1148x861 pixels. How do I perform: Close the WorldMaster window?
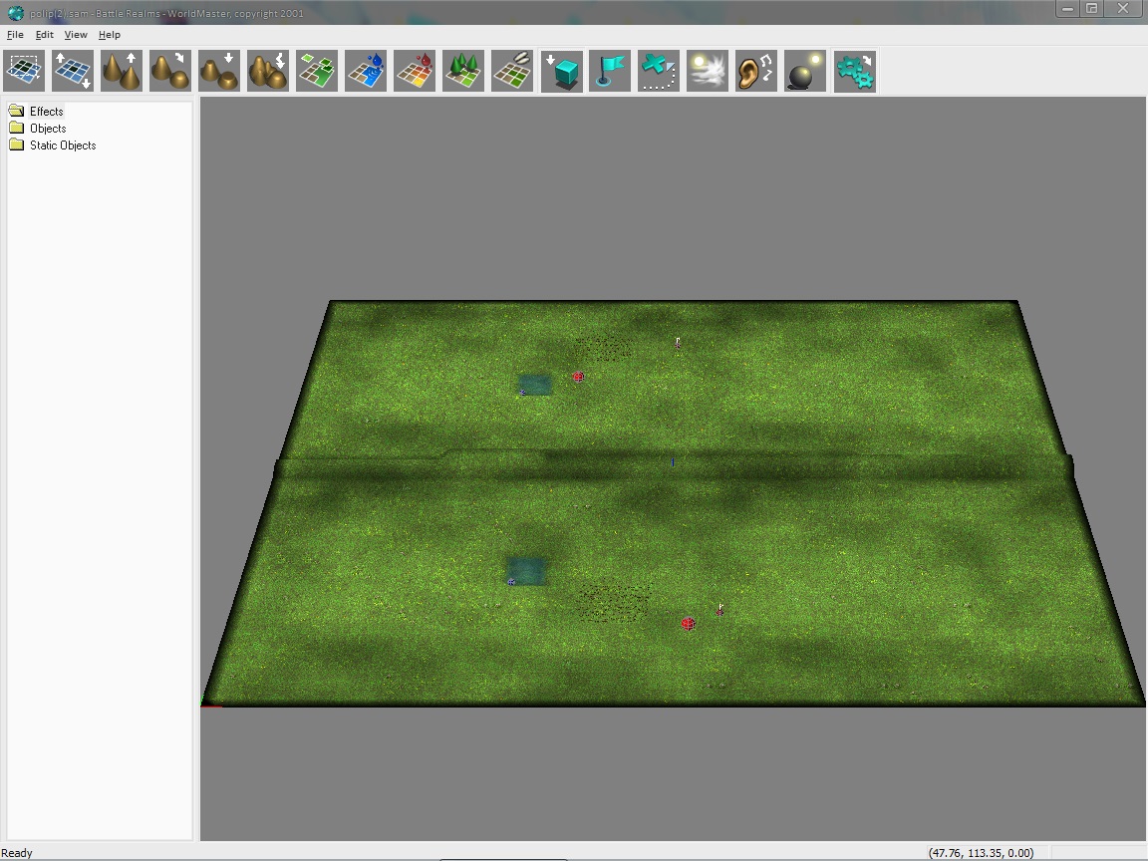1123,9
